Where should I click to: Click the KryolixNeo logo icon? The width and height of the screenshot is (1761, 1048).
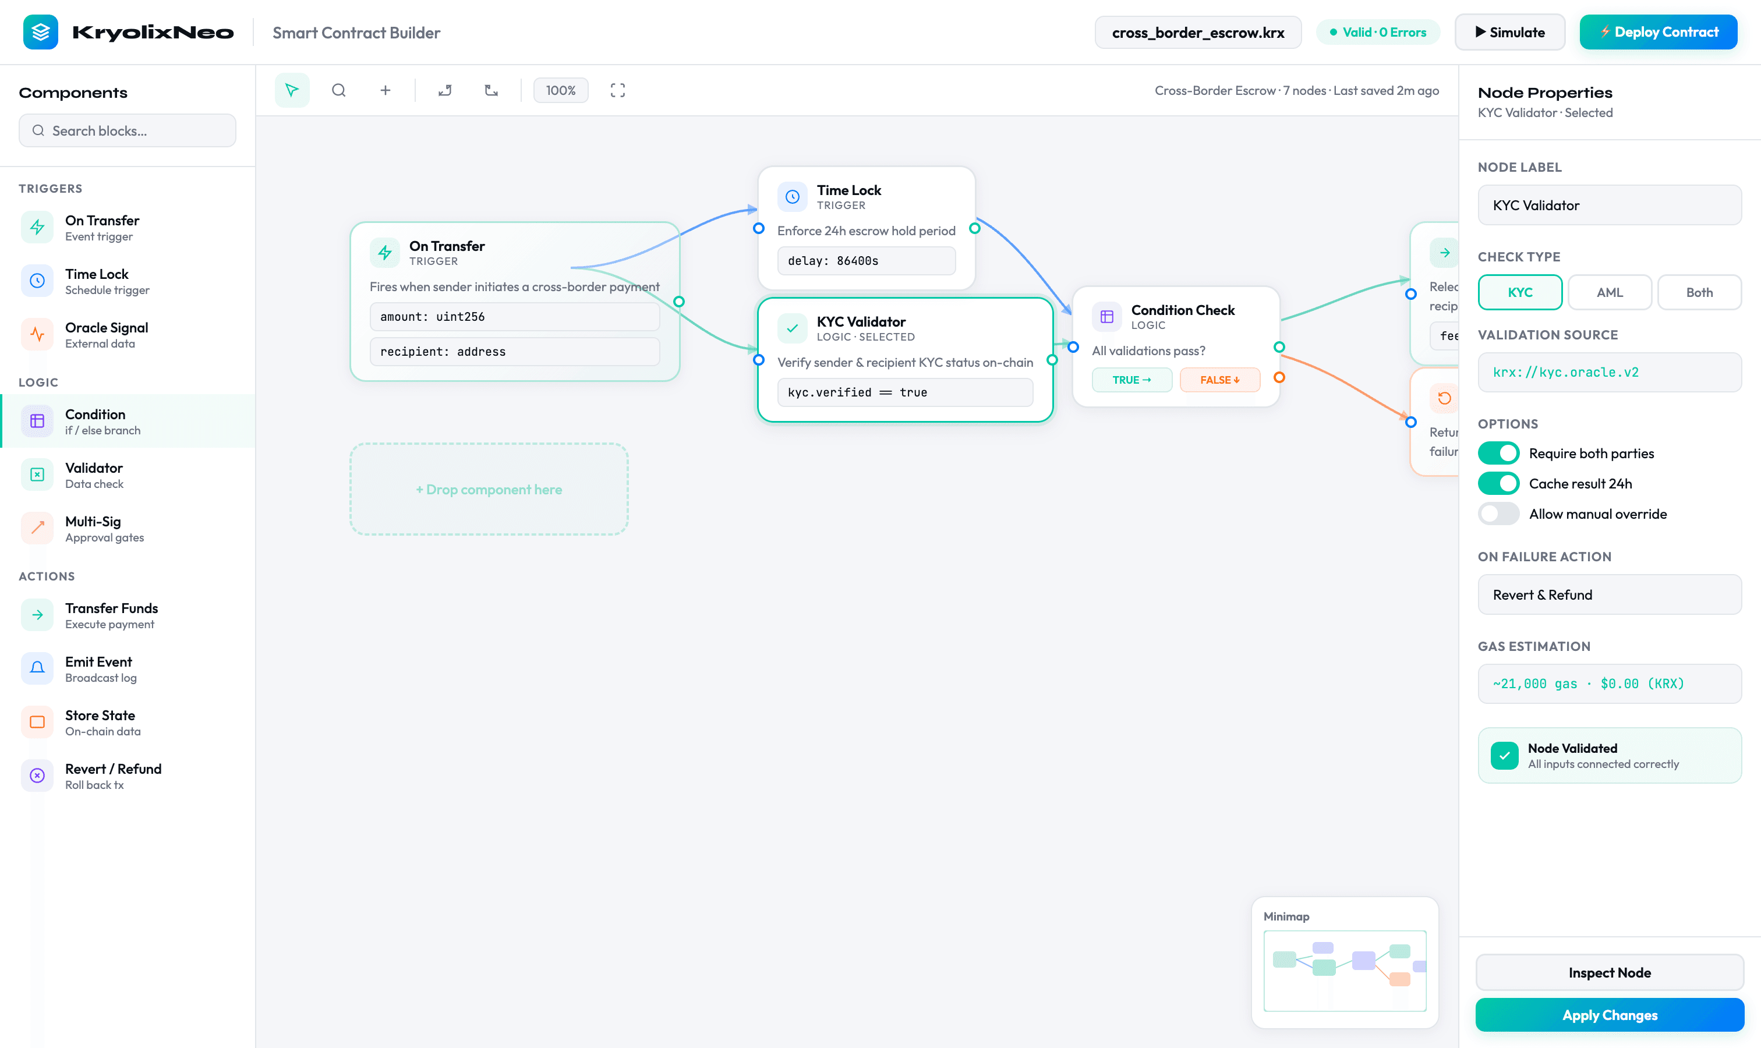coord(40,32)
